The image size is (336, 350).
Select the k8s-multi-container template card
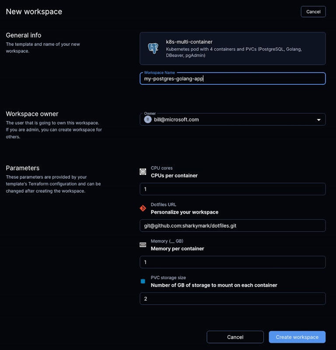232,49
